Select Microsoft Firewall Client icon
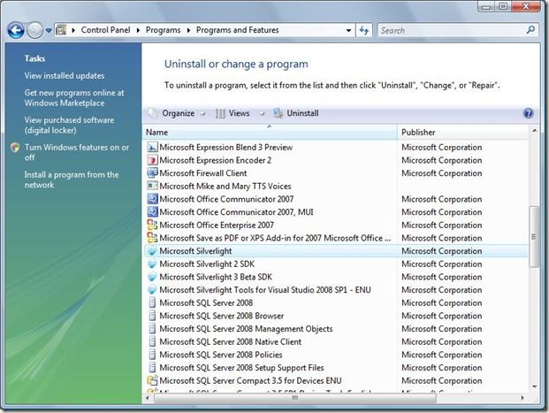549x413 pixels. (152, 173)
